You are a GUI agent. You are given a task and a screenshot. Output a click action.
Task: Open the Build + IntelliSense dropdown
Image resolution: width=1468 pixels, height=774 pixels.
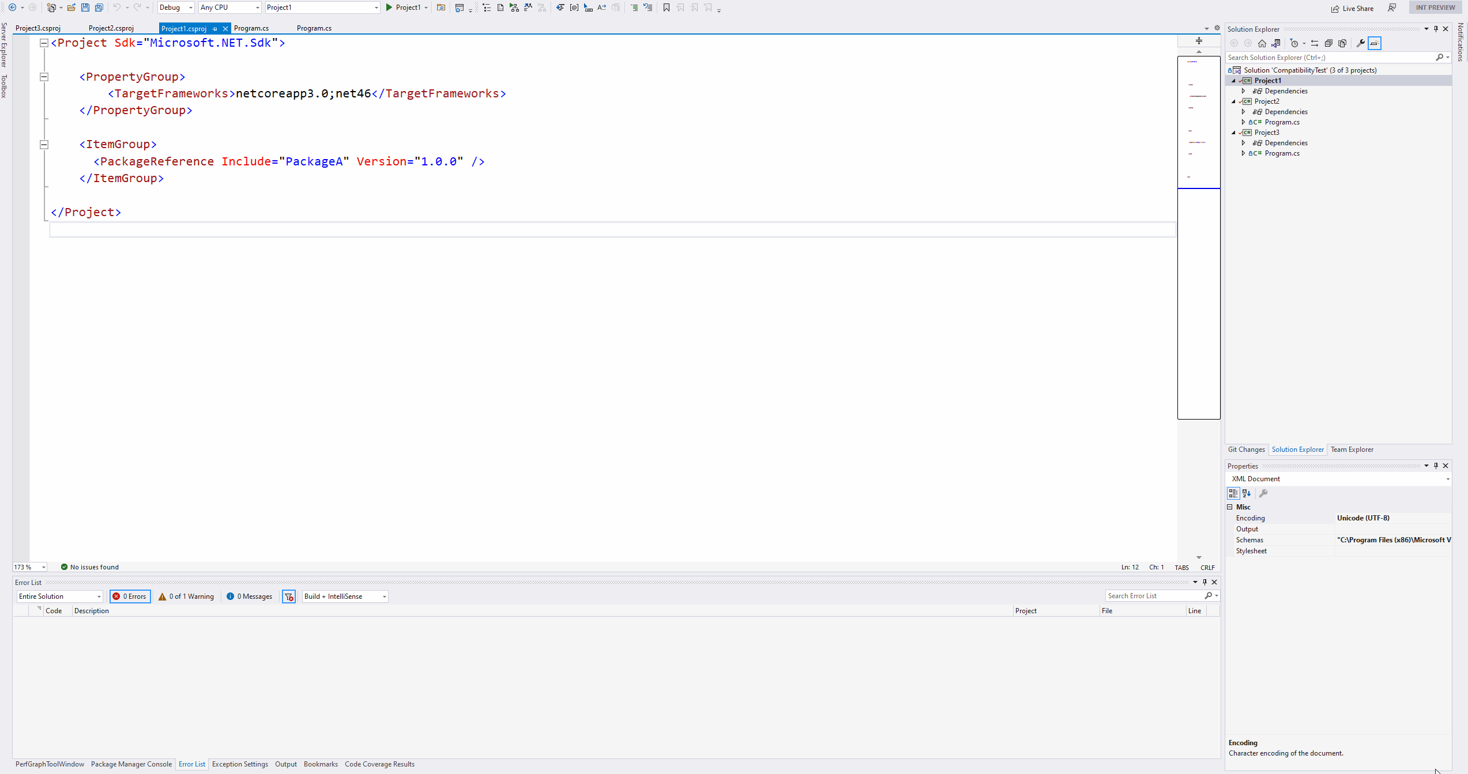(344, 596)
